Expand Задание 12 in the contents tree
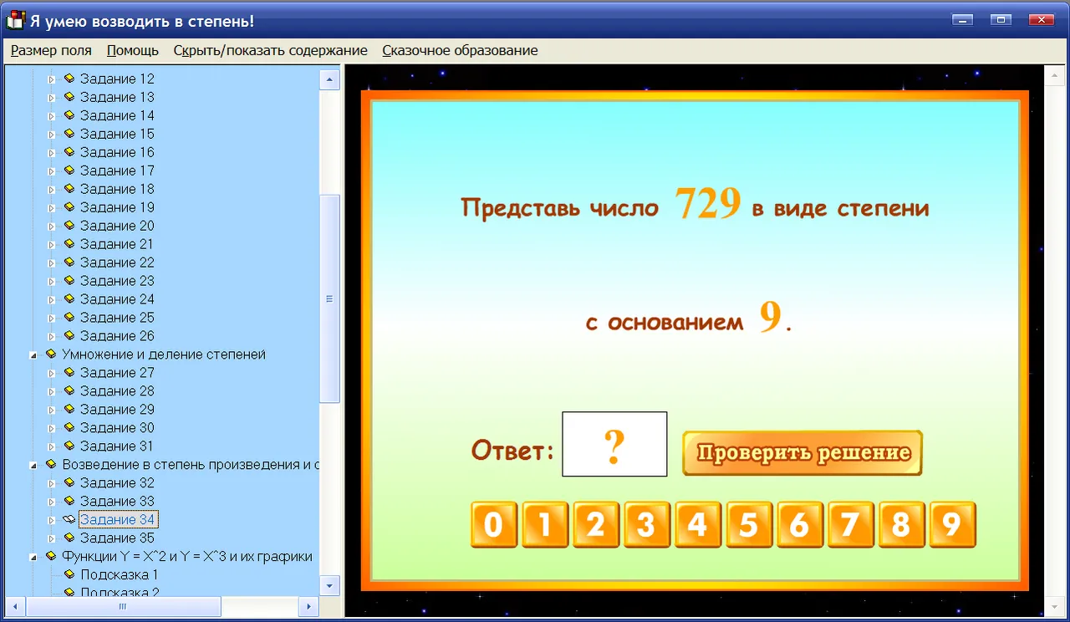Image resolution: width=1070 pixels, height=622 pixels. point(51,79)
